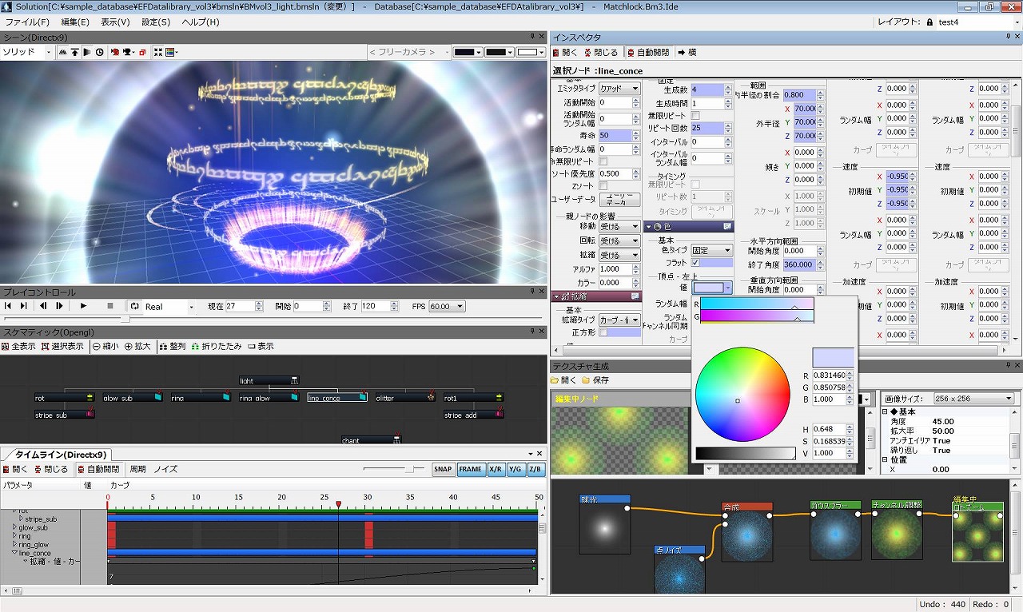Viewport: 1023px width, 612px height.
Task: Uncheck the フラット checkbox
Action: (695, 263)
